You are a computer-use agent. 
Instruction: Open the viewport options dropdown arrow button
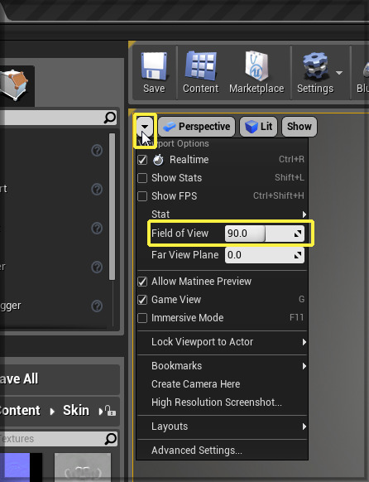pyautogui.click(x=145, y=127)
